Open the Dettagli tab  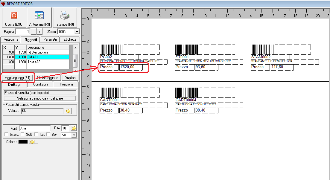click(x=15, y=85)
